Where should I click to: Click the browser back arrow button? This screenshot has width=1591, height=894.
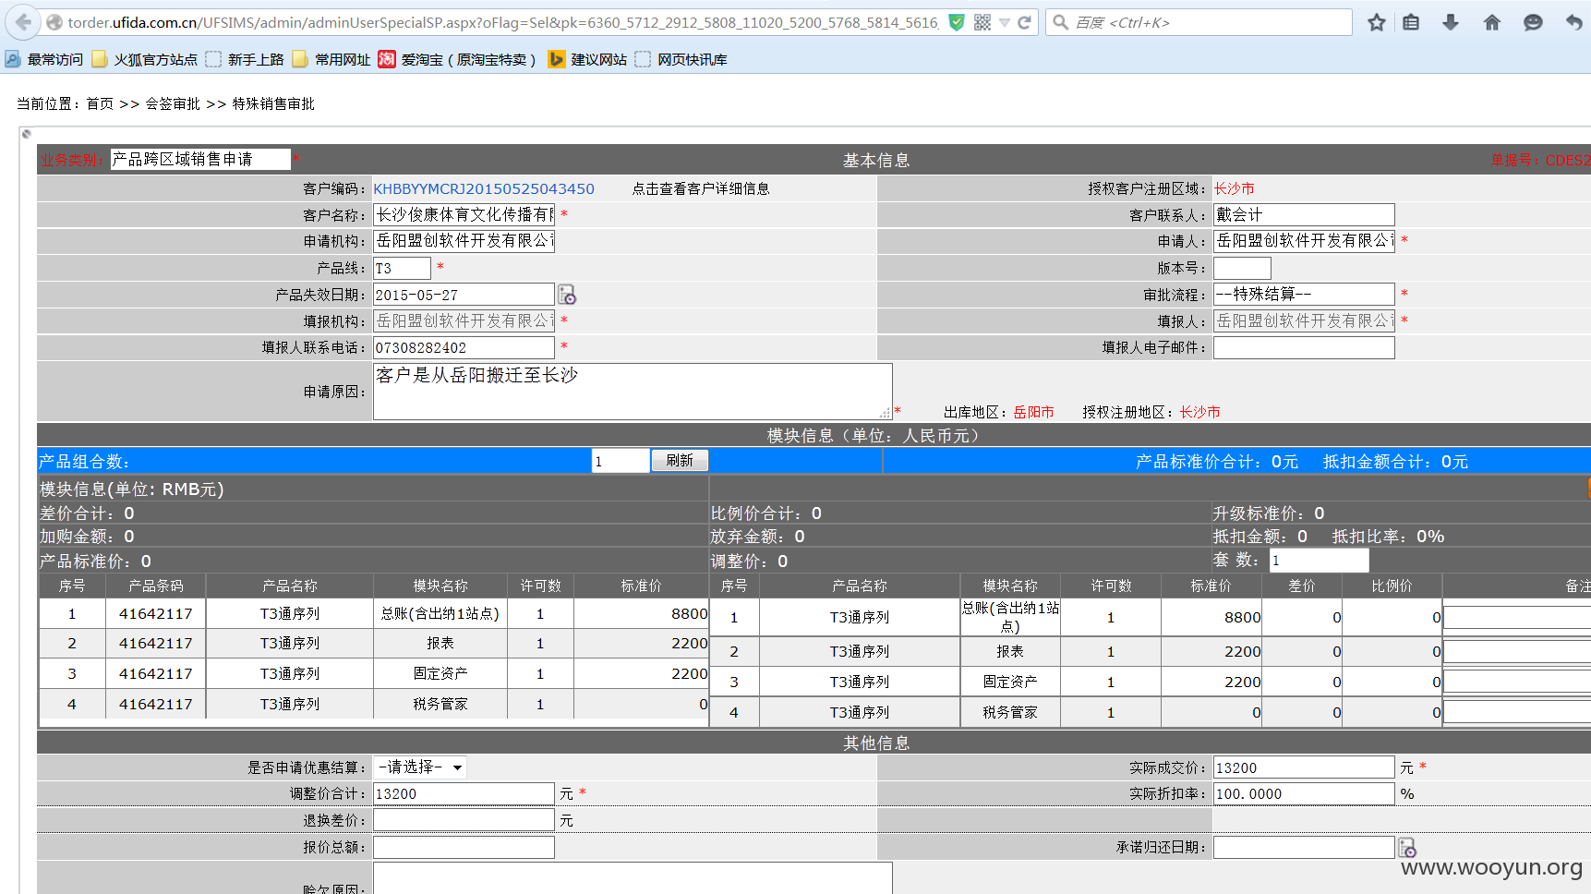coord(23,22)
